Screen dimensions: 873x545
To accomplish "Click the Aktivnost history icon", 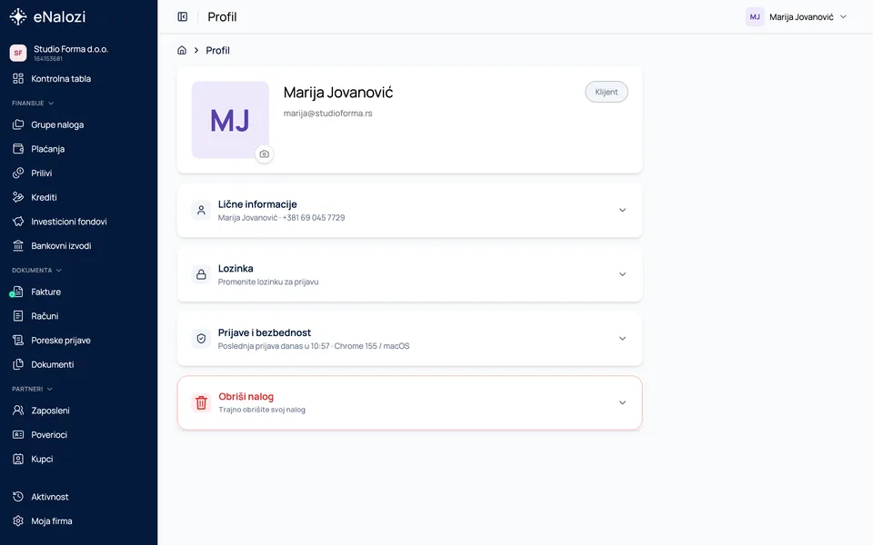I will click(x=18, y=497).
